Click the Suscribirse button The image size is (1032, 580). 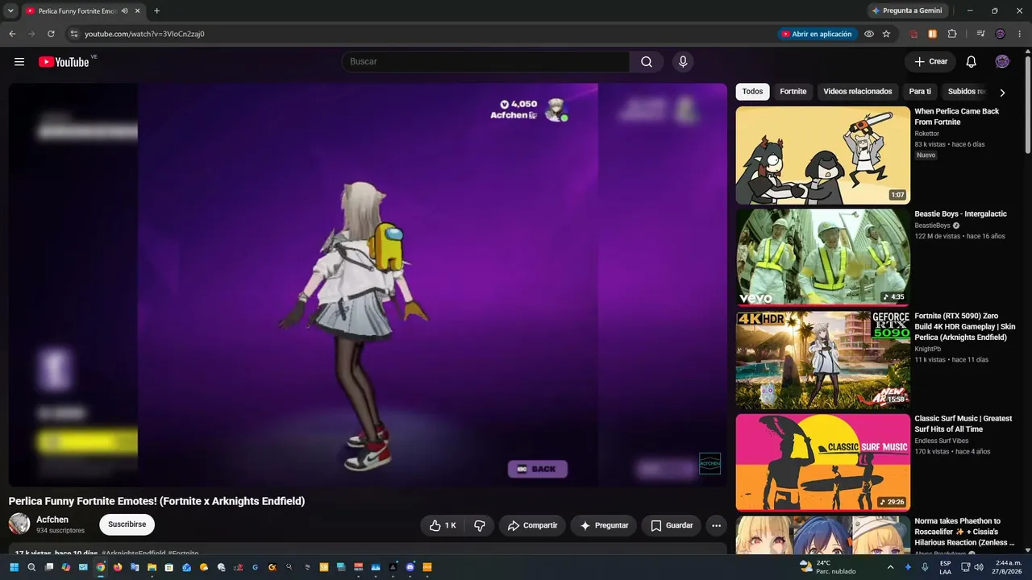(127, 524)
